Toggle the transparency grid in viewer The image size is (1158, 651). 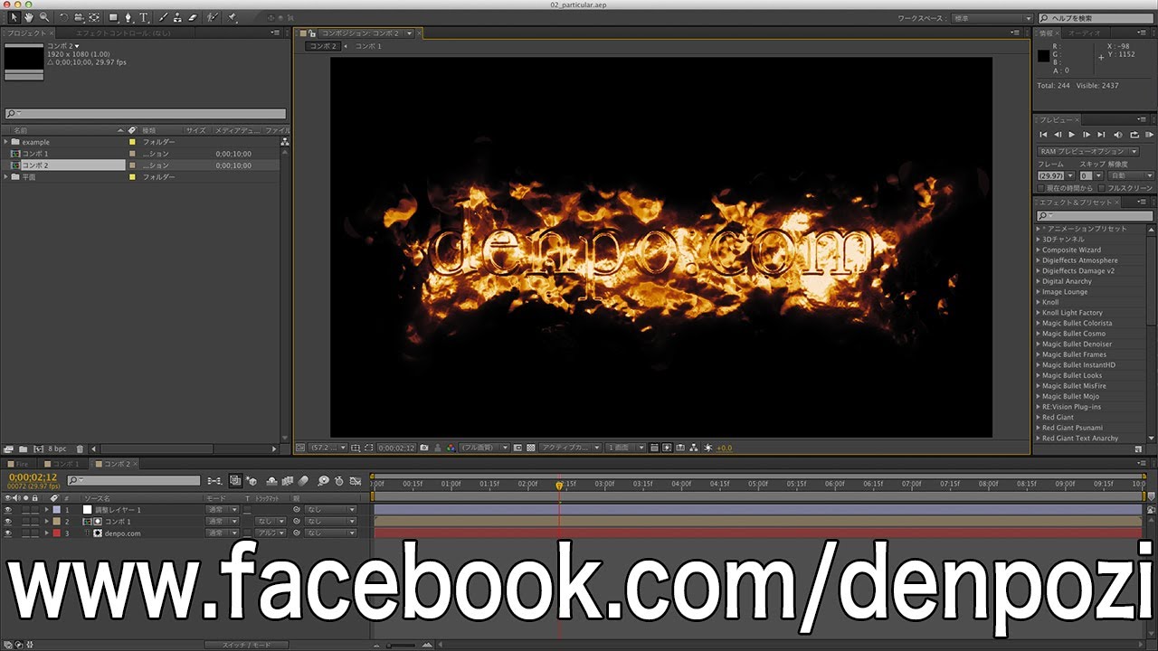pyautogui.click(x=531, y=448)
